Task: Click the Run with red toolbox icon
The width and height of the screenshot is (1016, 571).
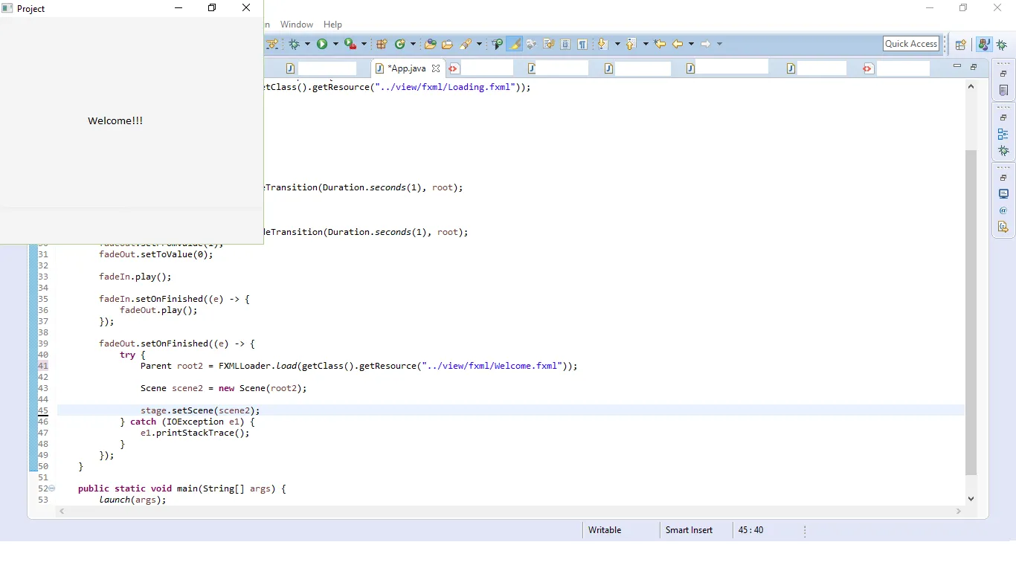Action: point(350,44)
